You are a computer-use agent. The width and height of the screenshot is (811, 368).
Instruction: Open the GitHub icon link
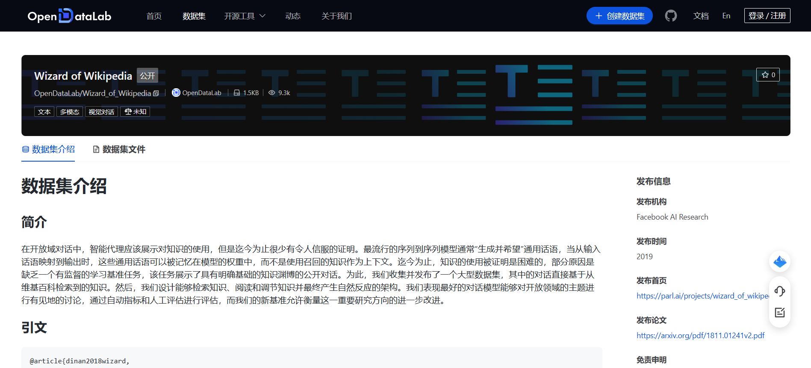[671, 16]
